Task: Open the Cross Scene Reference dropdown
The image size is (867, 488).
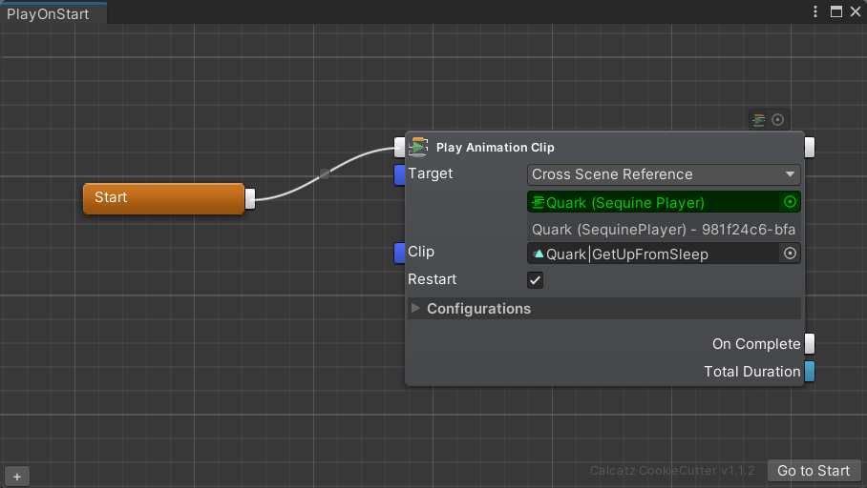Action: (664, 174)
